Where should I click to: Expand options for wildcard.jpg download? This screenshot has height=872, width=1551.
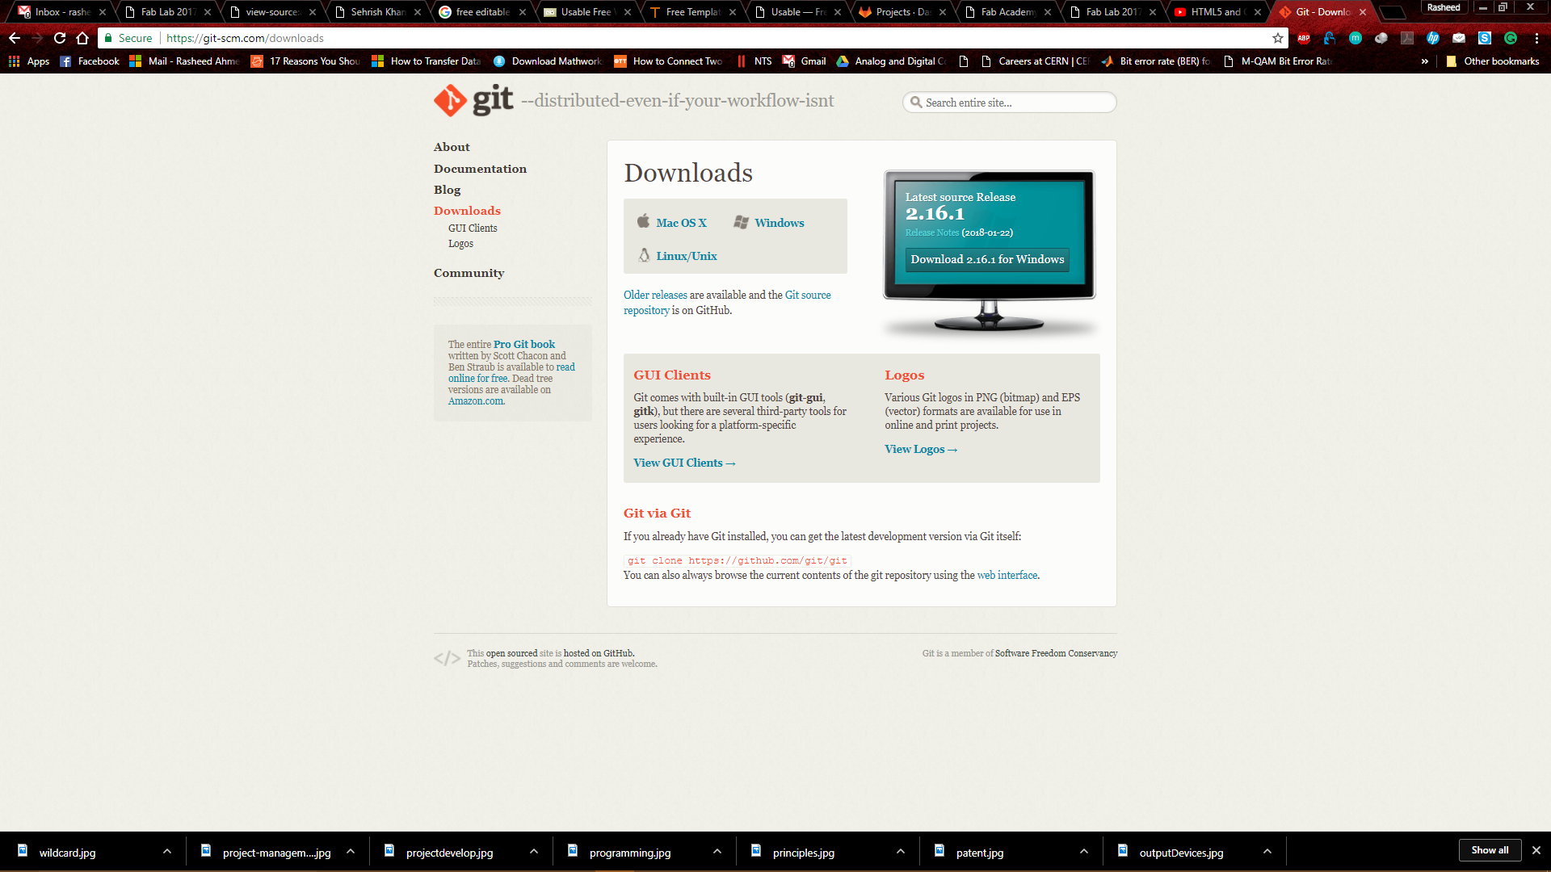pyautogui.click(x=167, y=852)
